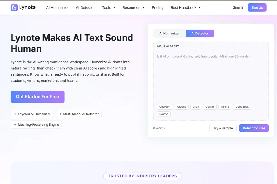Click the Lynote logo icon
Screen dimensions: 277x184
click(x=14, y=7)
